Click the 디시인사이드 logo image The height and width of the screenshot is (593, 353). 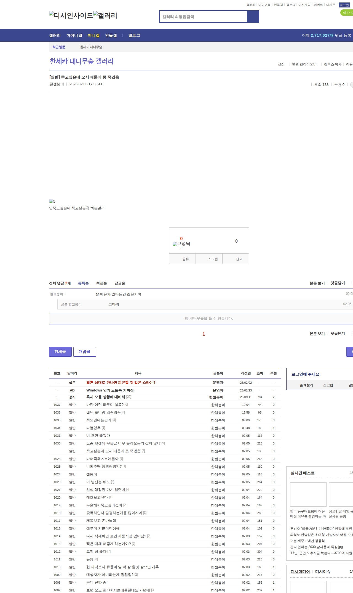coord(71,15)
